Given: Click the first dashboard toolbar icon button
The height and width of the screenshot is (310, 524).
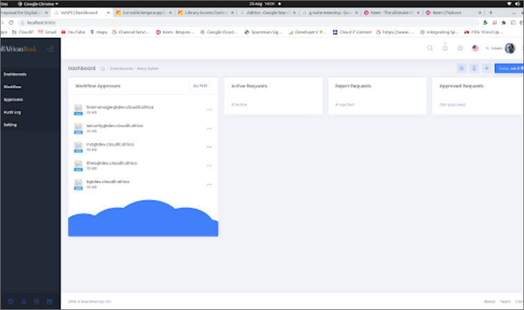Looking at the screenshot, I should pyautogui.click(x=462, y=69).
